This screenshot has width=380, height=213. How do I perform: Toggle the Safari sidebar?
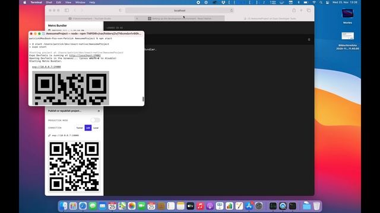66,11
